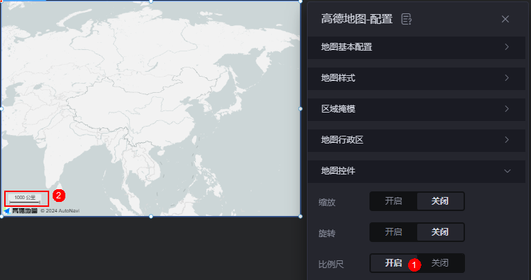Viewport: 531px width, 280px height.
Task: Set 缩放 to 关闭
Action: coord(440,201)
